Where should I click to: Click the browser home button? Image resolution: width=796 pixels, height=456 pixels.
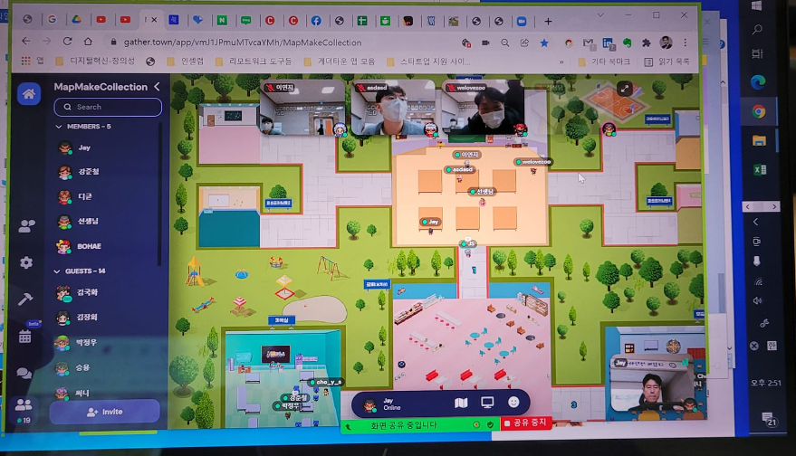point(89,41)
